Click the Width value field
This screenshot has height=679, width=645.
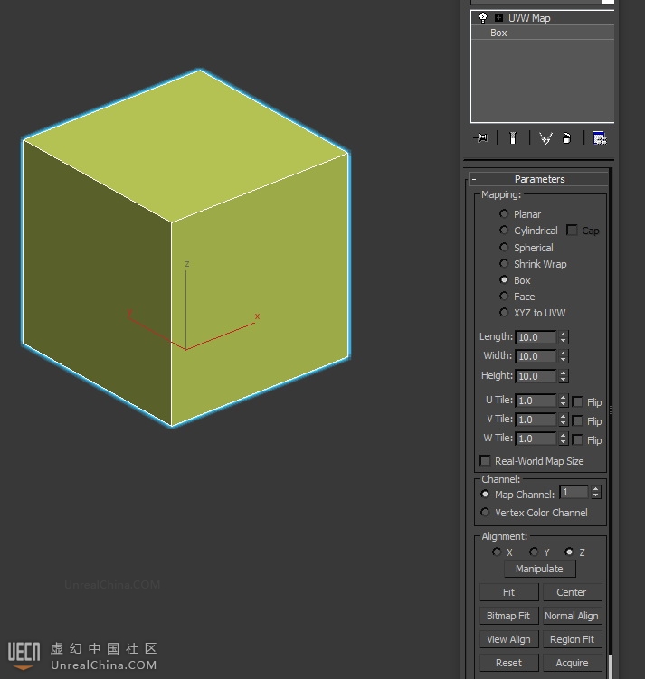coord(536,356)
